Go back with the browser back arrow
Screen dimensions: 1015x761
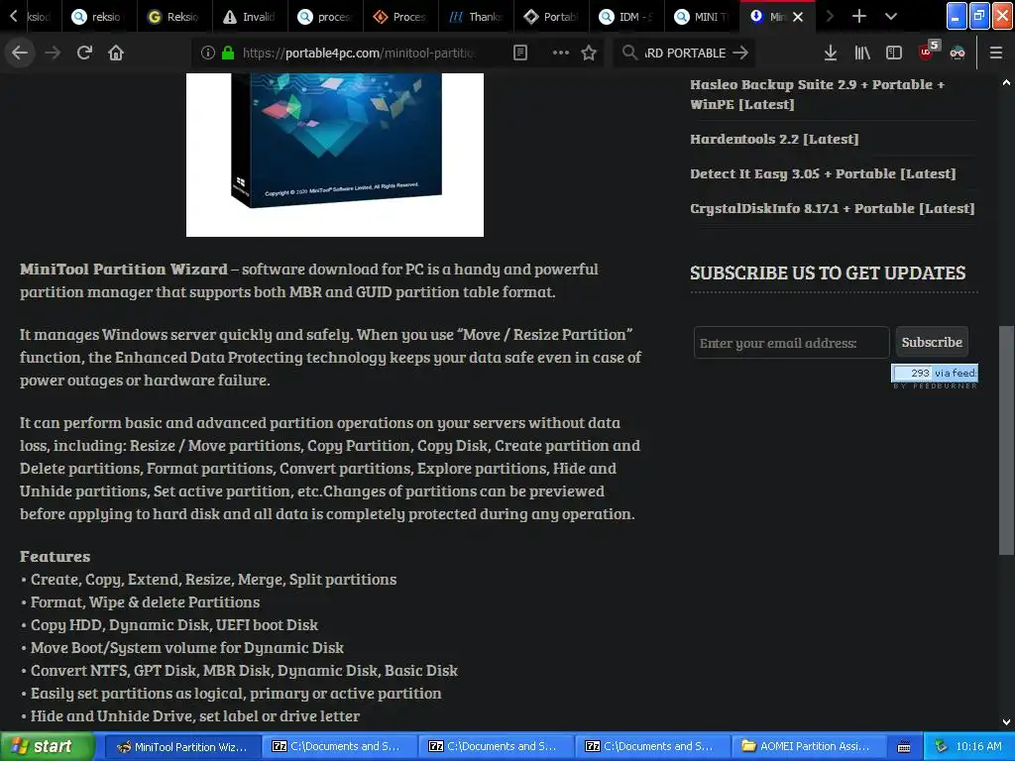(x=20, y=53)
